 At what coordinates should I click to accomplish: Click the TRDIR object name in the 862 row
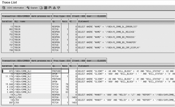pyautogui.click(x=17, y=29)
